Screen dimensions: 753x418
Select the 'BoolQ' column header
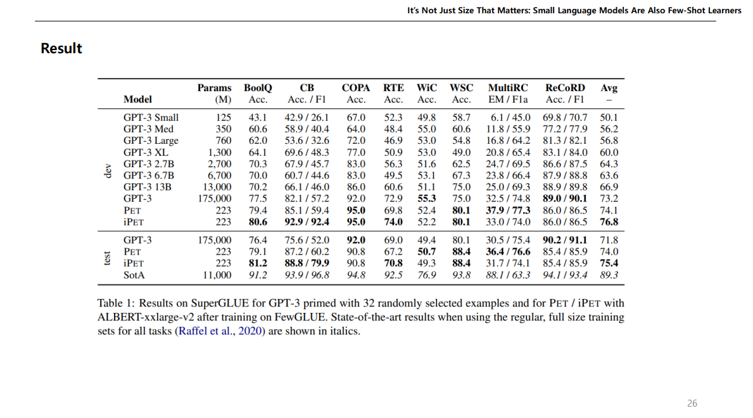click(258, 88)
